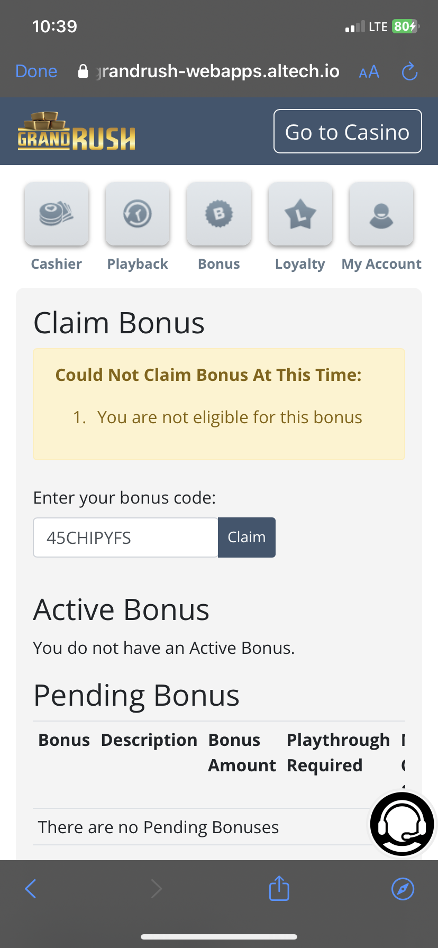Image resolution: width=438 pixels, height=948 pixels.
Task: Tap the Cashier label
Action: pos(57,264)
